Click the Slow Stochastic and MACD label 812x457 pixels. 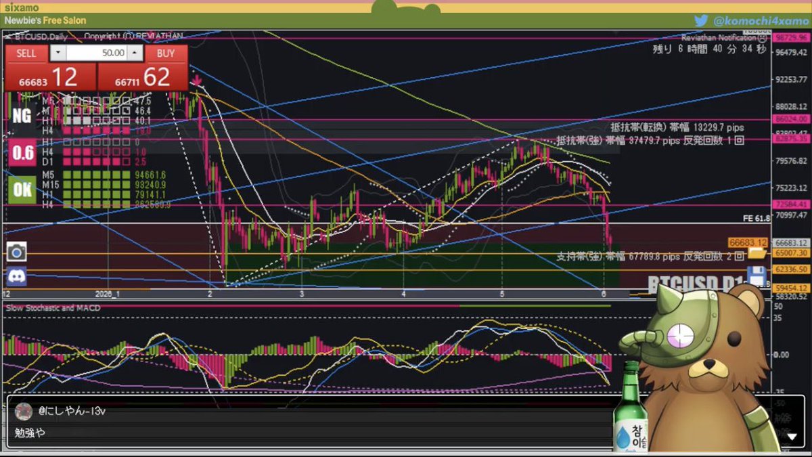53,308
